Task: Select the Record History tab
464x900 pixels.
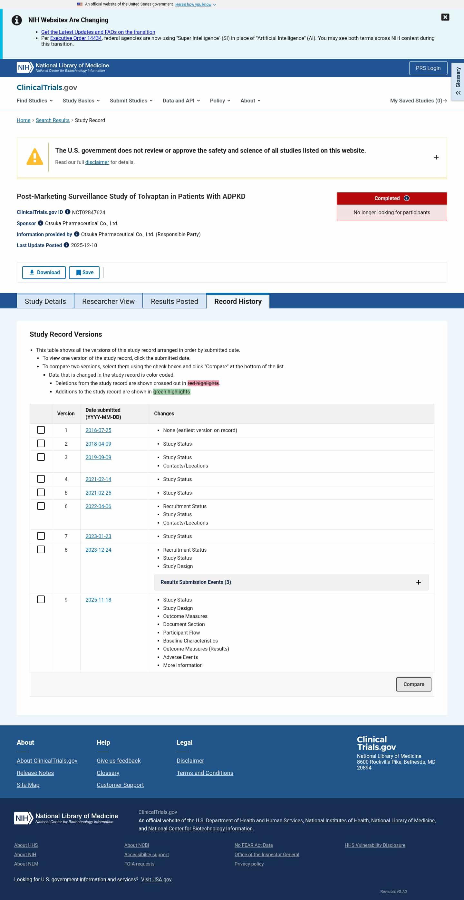Action: coord(238,301)
